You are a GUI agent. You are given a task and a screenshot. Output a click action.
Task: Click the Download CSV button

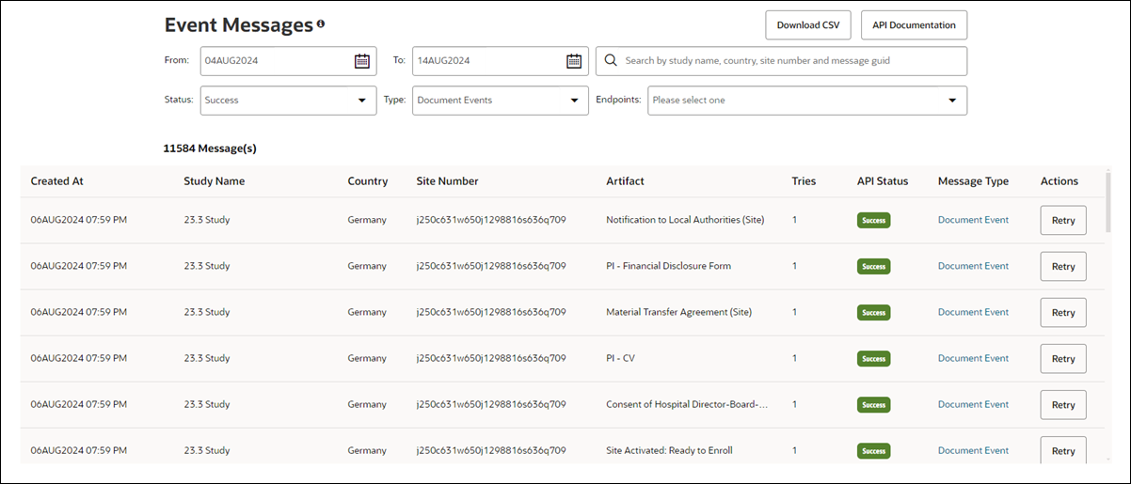tap(808, 25)
